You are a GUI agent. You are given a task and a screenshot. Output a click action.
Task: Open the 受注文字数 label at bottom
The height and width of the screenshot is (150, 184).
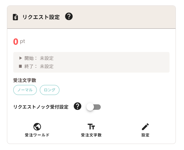click(91, 135)
